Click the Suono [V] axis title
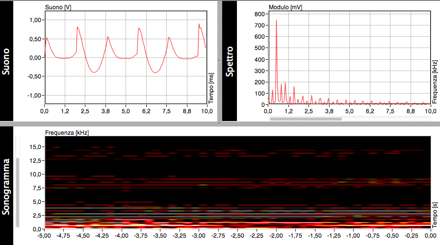 [54, 7]
